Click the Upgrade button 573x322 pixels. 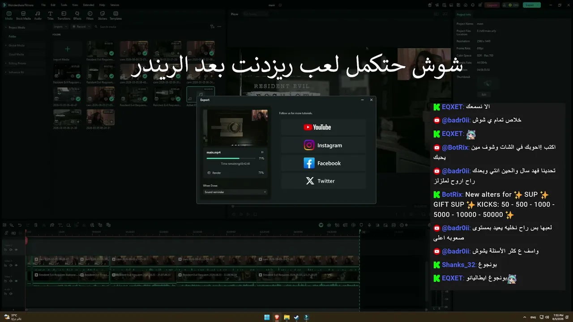coord(492,5)
